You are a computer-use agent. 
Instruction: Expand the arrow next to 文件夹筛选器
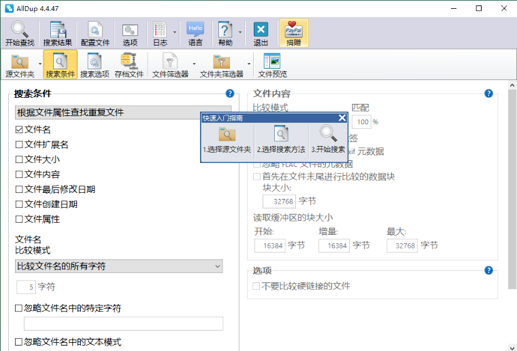(249, 64)
